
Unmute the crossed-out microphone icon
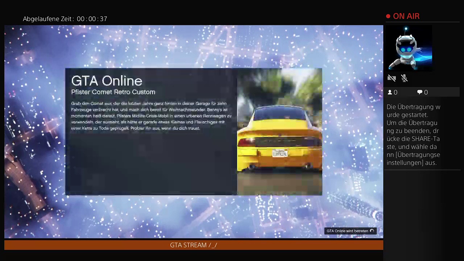405,78
